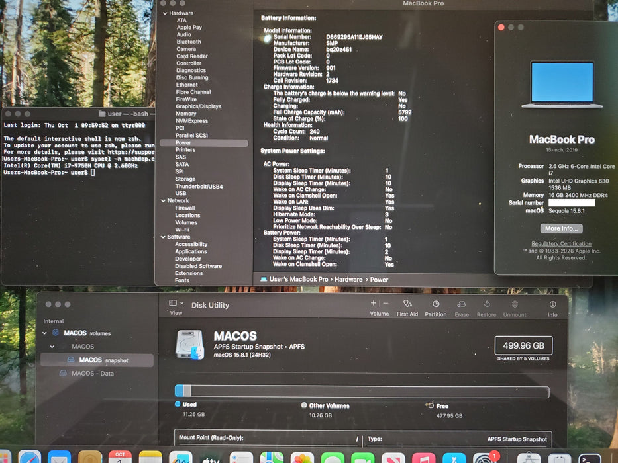Select Fonts in the Software list
The image size is (618, 463).
point(181,280)
